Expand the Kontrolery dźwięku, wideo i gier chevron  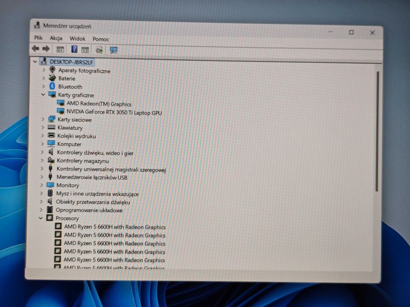42,152
